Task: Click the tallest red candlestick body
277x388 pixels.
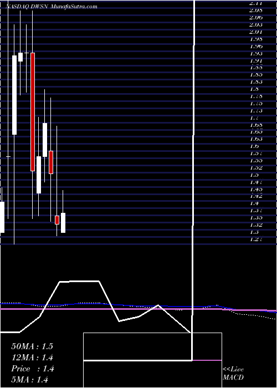Action: 32,112
